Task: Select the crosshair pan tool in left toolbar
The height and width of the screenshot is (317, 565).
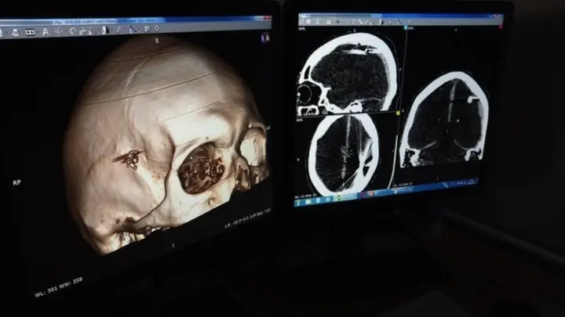Action: click(x=59, y=31)
